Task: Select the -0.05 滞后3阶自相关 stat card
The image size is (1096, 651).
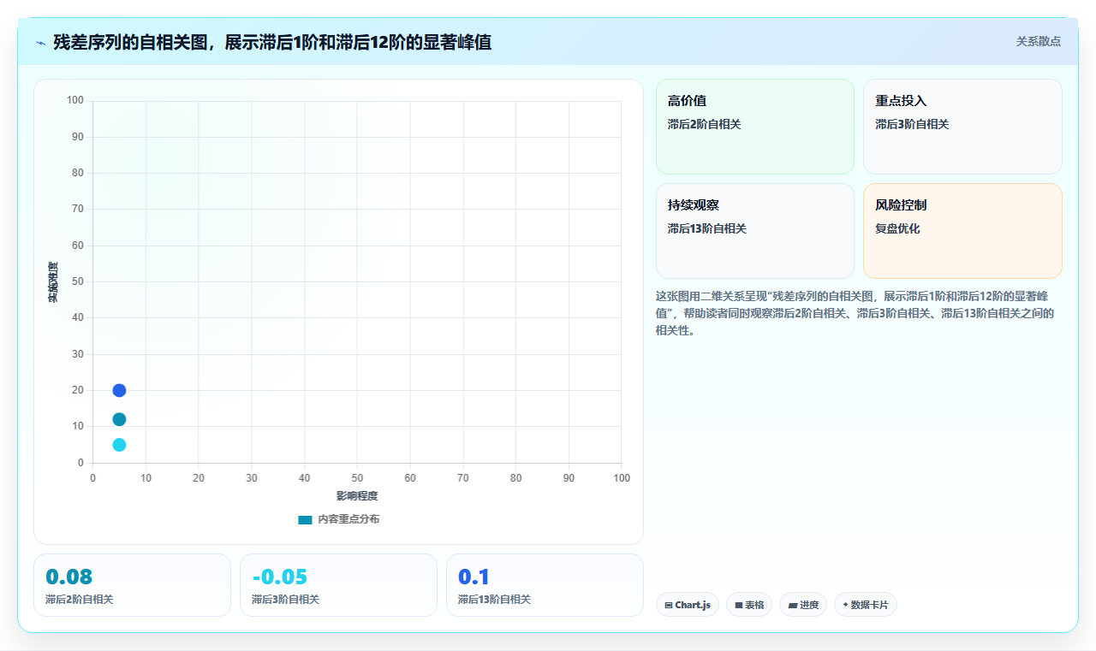Action: pyautogui.click(x=338, y=585)
